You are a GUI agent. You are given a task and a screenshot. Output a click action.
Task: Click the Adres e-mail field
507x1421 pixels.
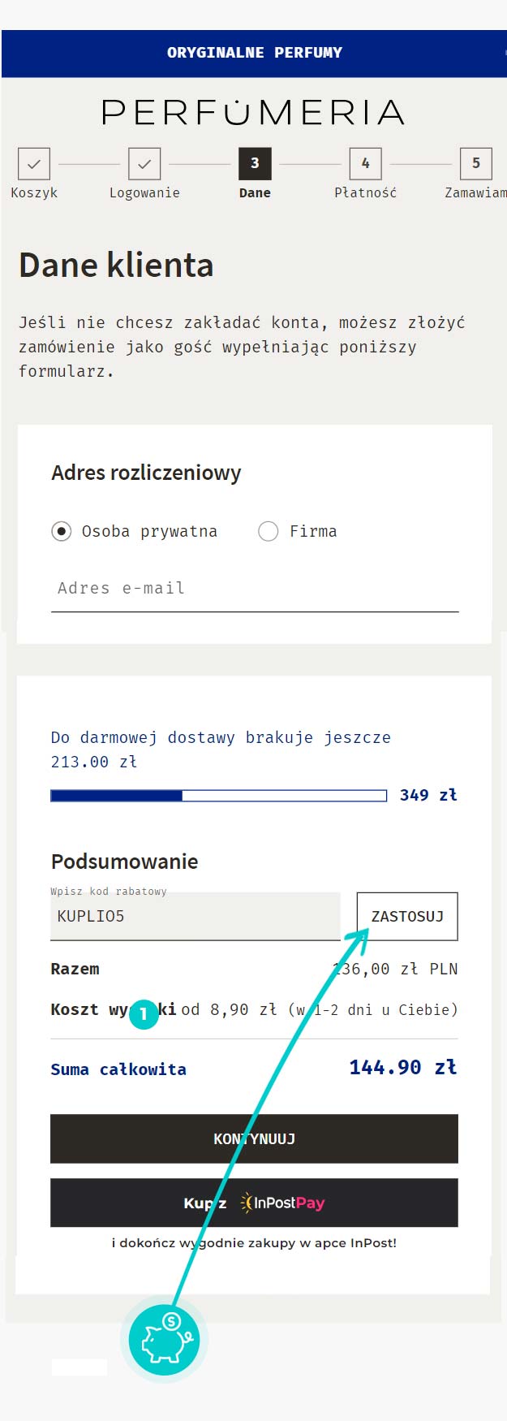click(x=255, y=589)
